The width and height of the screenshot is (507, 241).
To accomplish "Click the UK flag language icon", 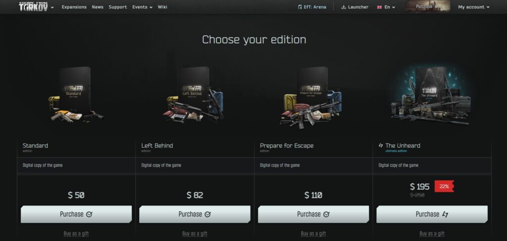I will click(x=379, y=7).
